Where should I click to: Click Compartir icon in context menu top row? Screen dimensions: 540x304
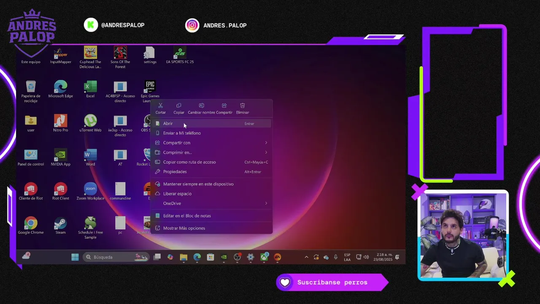tap(224, 109)
